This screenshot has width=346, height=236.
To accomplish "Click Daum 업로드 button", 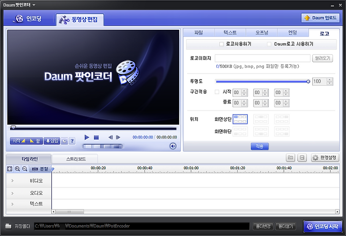I will pyautogui.click(x=320, y=18).
